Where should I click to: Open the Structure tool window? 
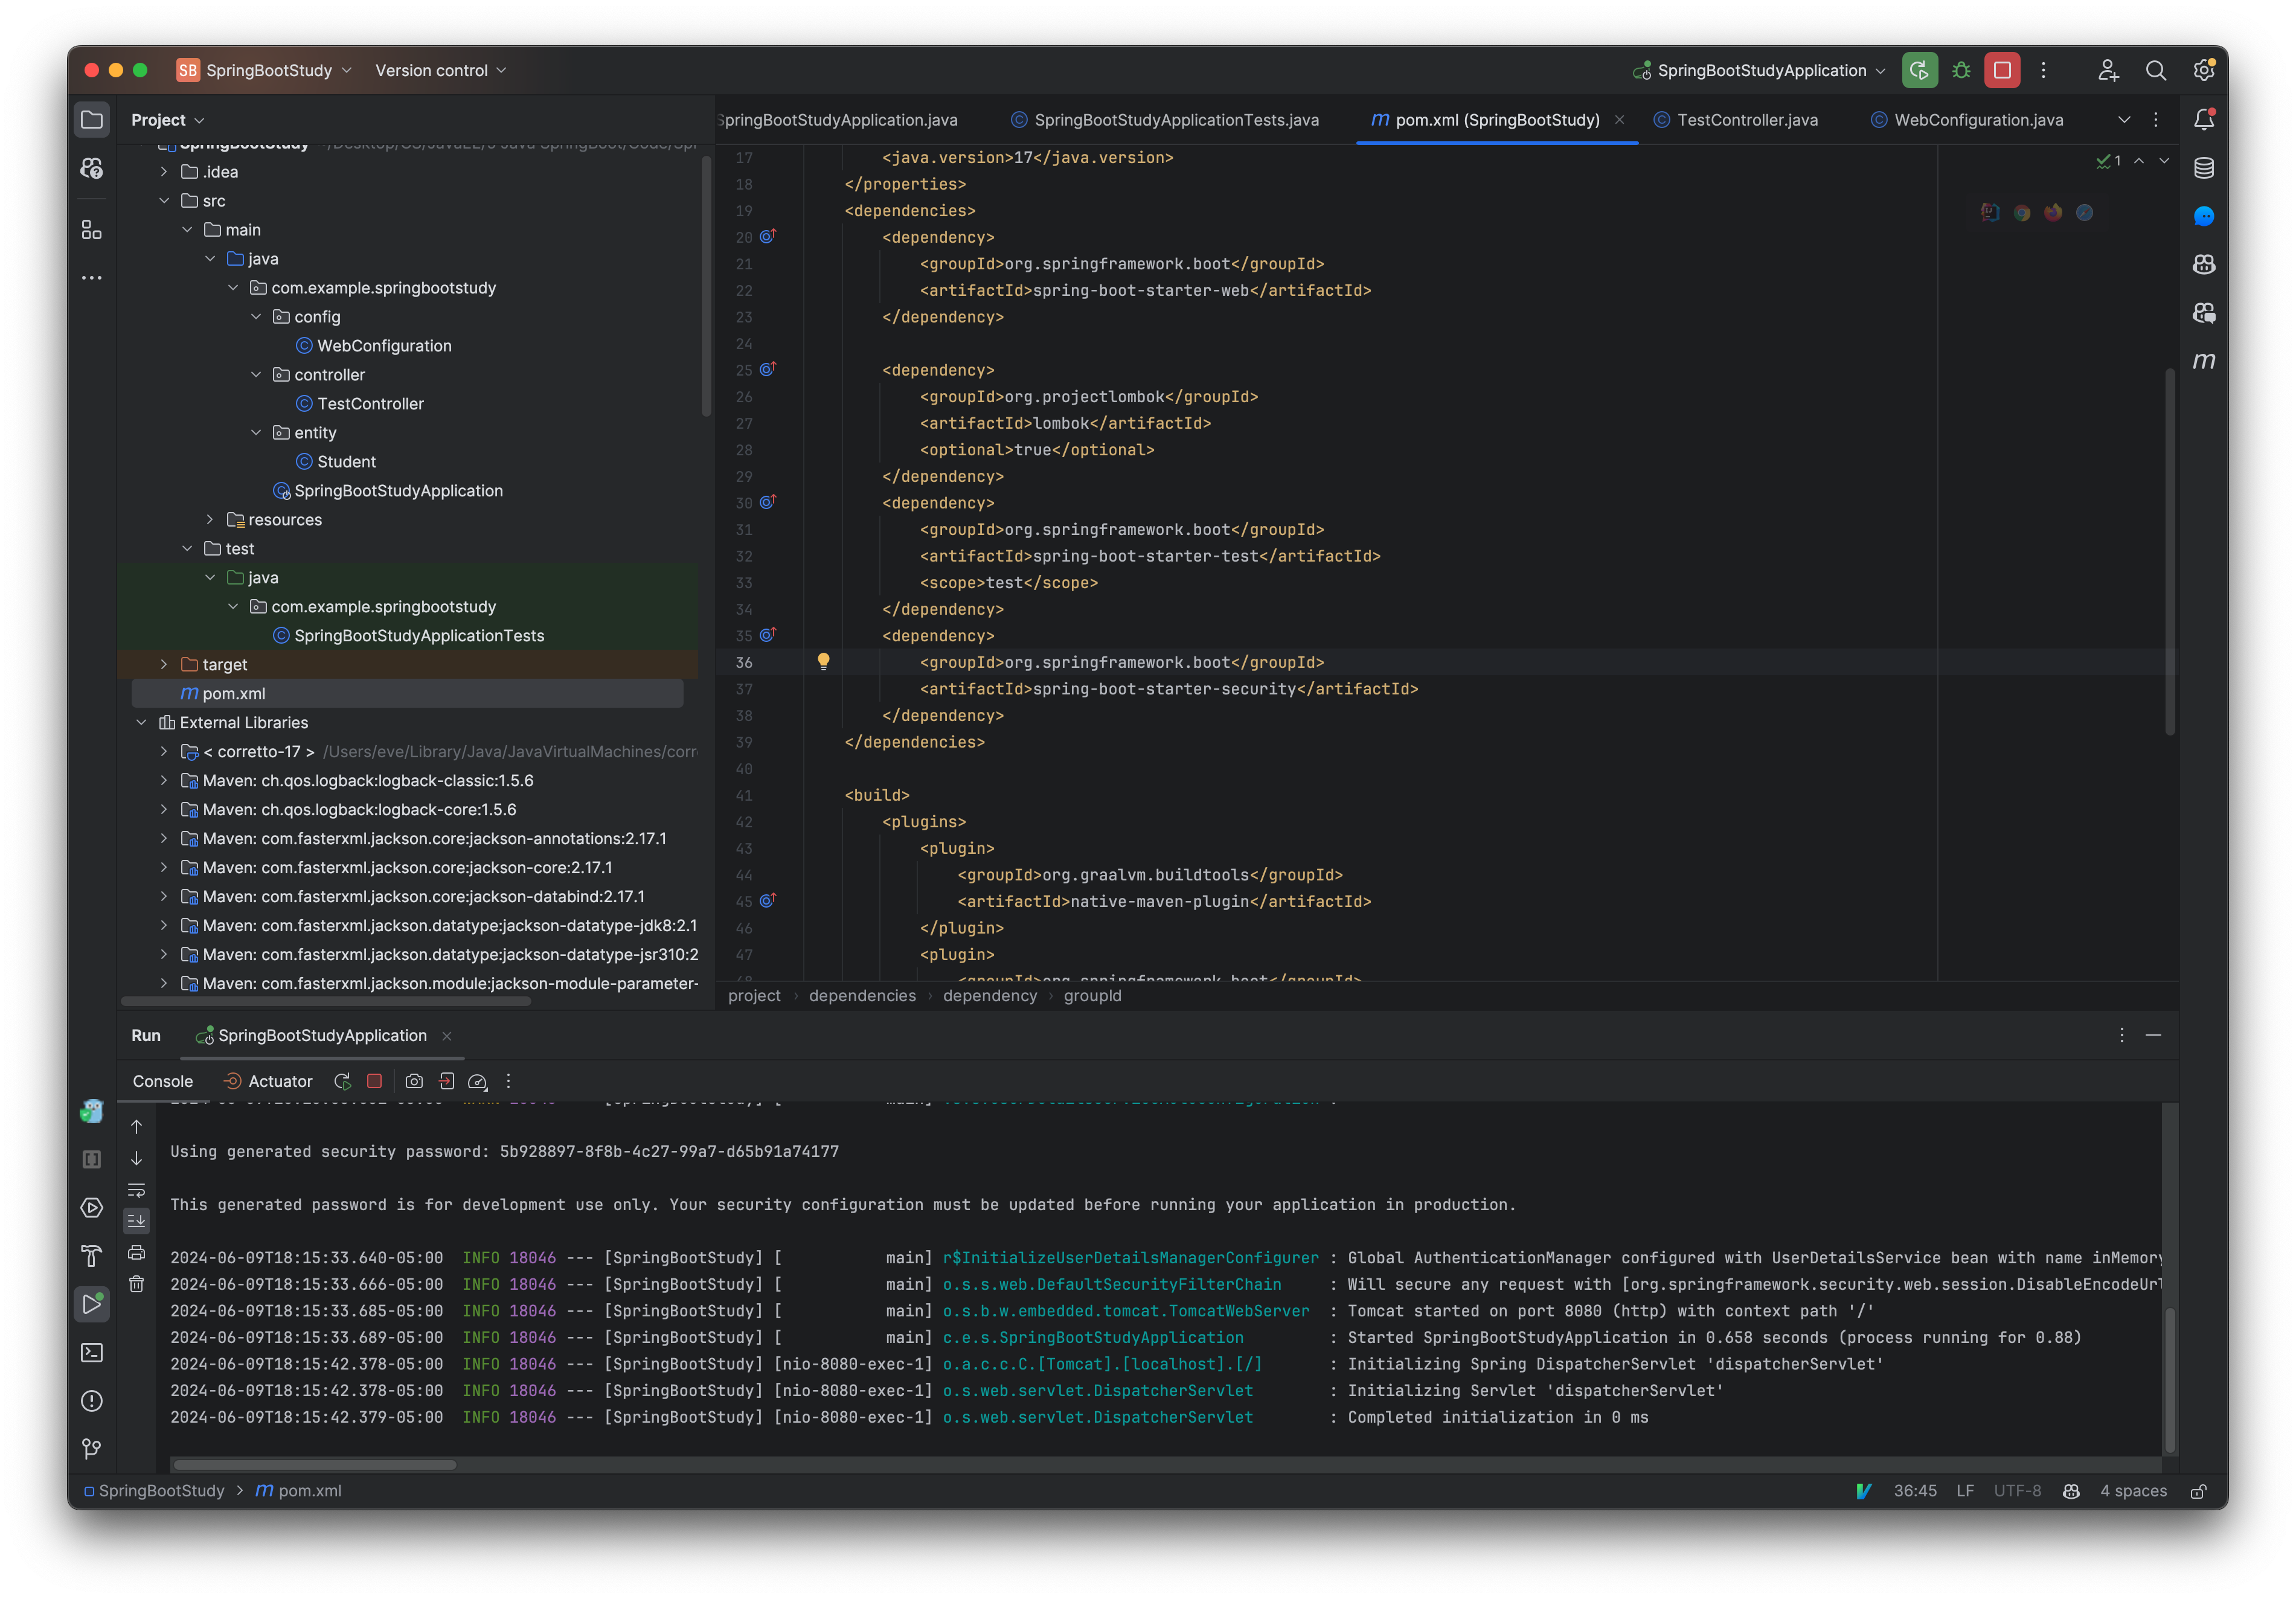click(x=91, y=230)
